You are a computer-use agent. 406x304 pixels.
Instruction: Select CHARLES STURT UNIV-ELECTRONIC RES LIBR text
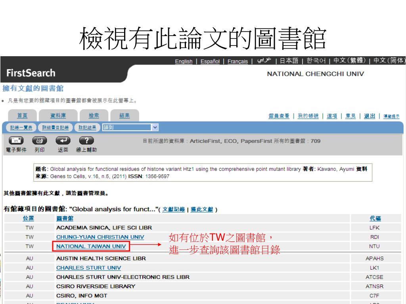[123, 277]
